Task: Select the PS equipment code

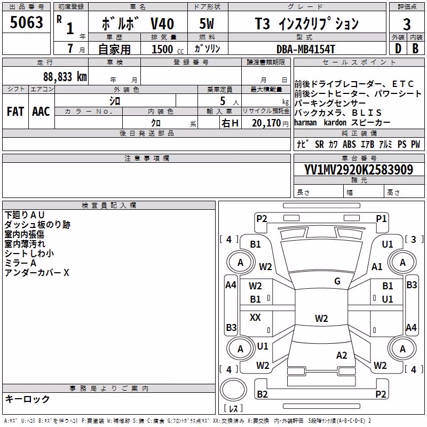Action: (x=402, y=144)
